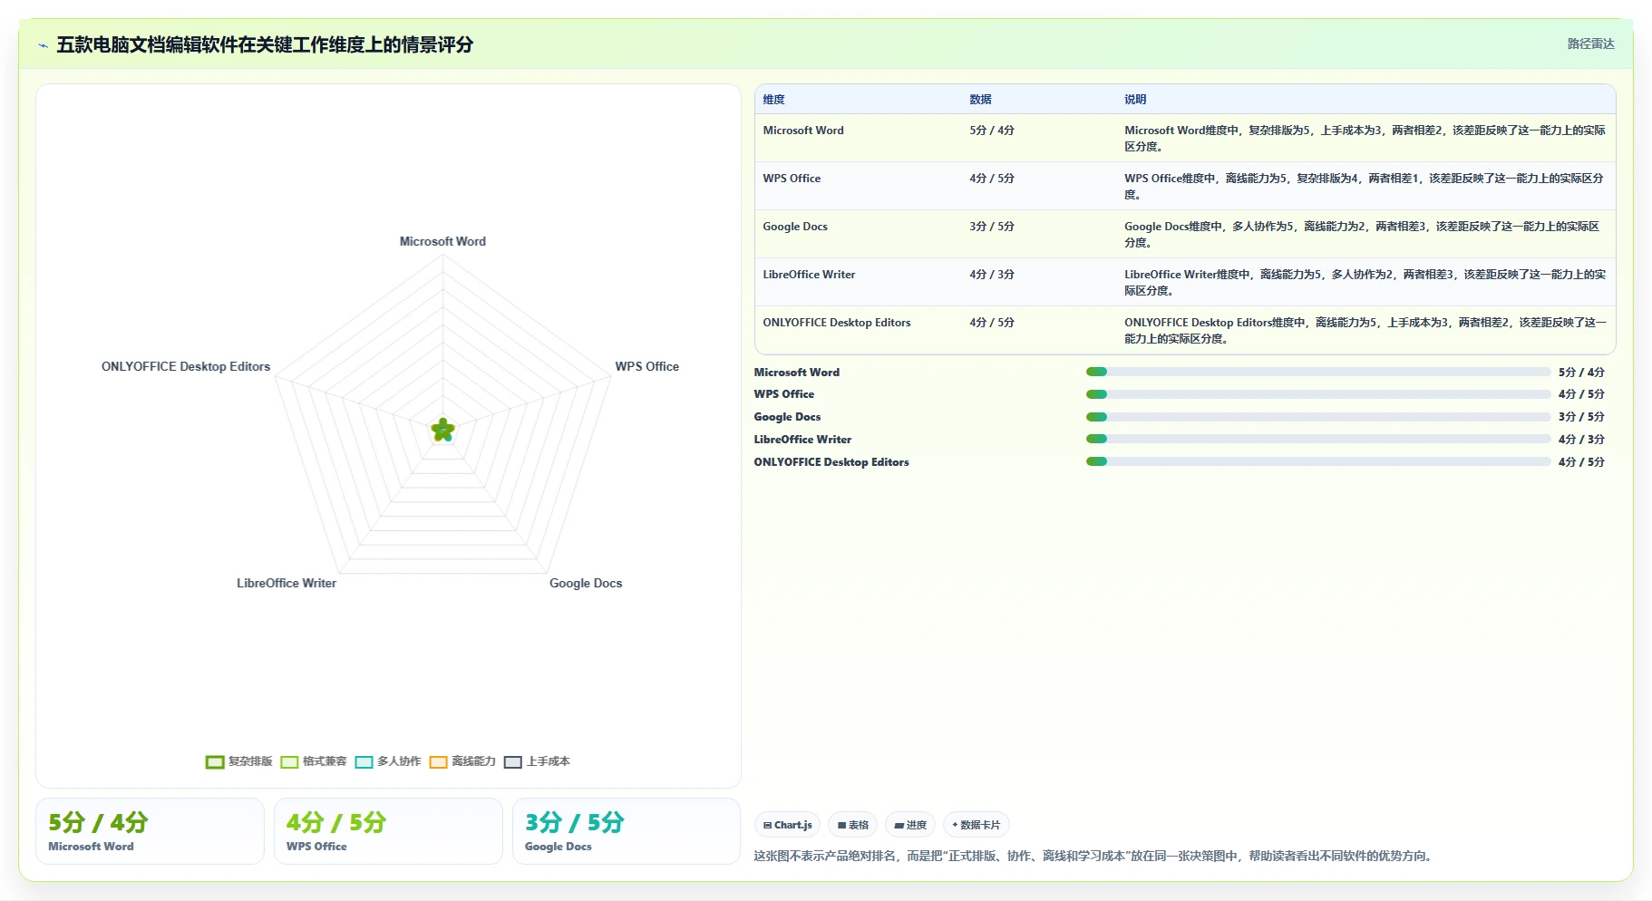Click LibreOffice Writer axis label on radar
Image resolution: width=1652 pixels, height=901 pixels.
(x=287, y=584)
